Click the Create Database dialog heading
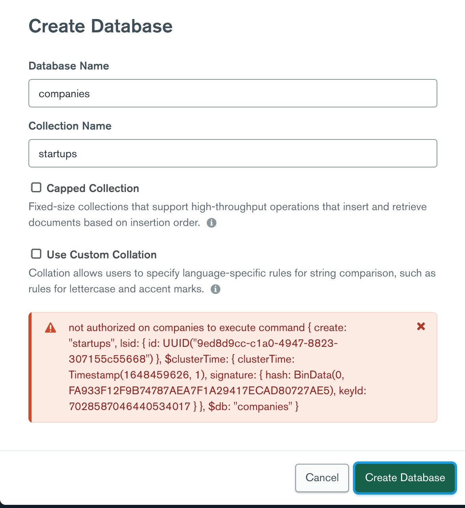The image size is (465, 508). point(101,26)
